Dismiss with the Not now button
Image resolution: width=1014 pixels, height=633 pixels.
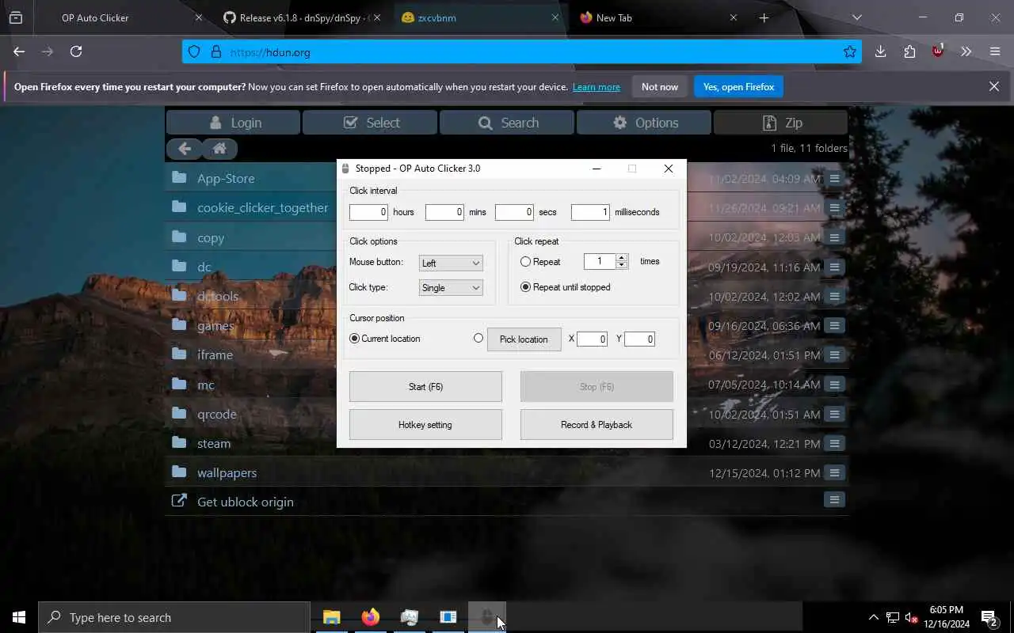(660, 87)
